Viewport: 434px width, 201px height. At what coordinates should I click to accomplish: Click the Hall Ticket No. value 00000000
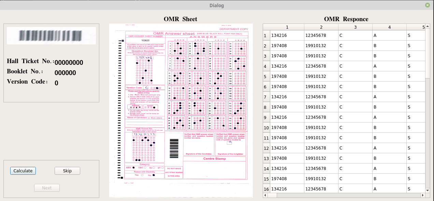[x=69, y=62]
